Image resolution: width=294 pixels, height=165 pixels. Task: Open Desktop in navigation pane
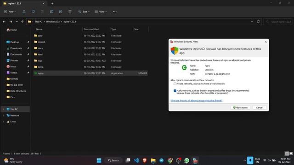tap(13, 42)
